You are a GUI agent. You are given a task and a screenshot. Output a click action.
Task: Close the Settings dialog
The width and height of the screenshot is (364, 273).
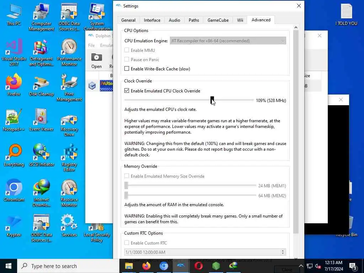click(x=299, y=6)
